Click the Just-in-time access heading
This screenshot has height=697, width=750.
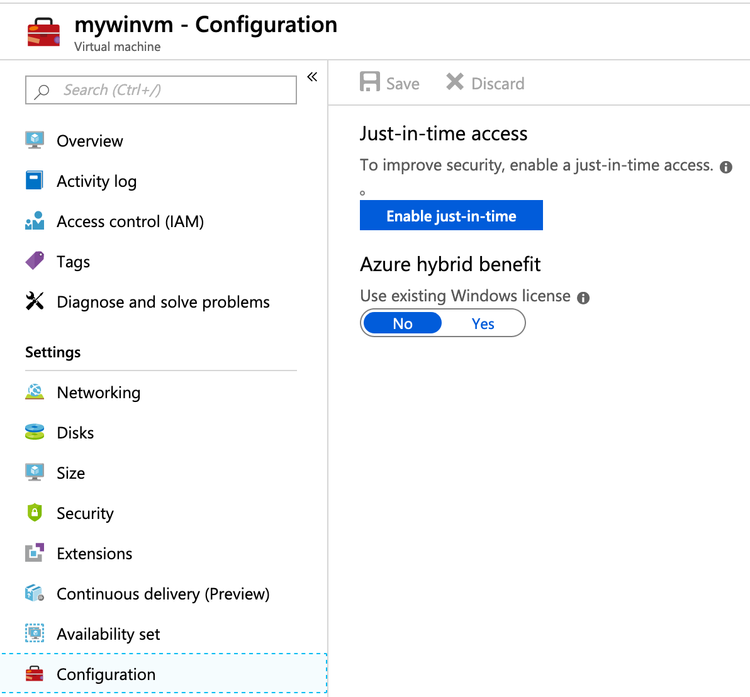pos(444,133)
